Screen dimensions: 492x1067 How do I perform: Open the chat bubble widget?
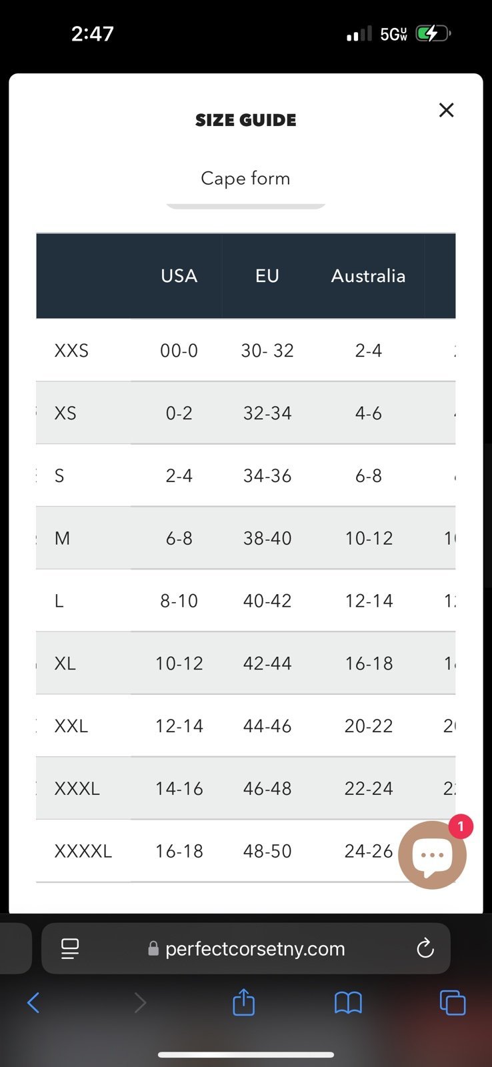432,855
